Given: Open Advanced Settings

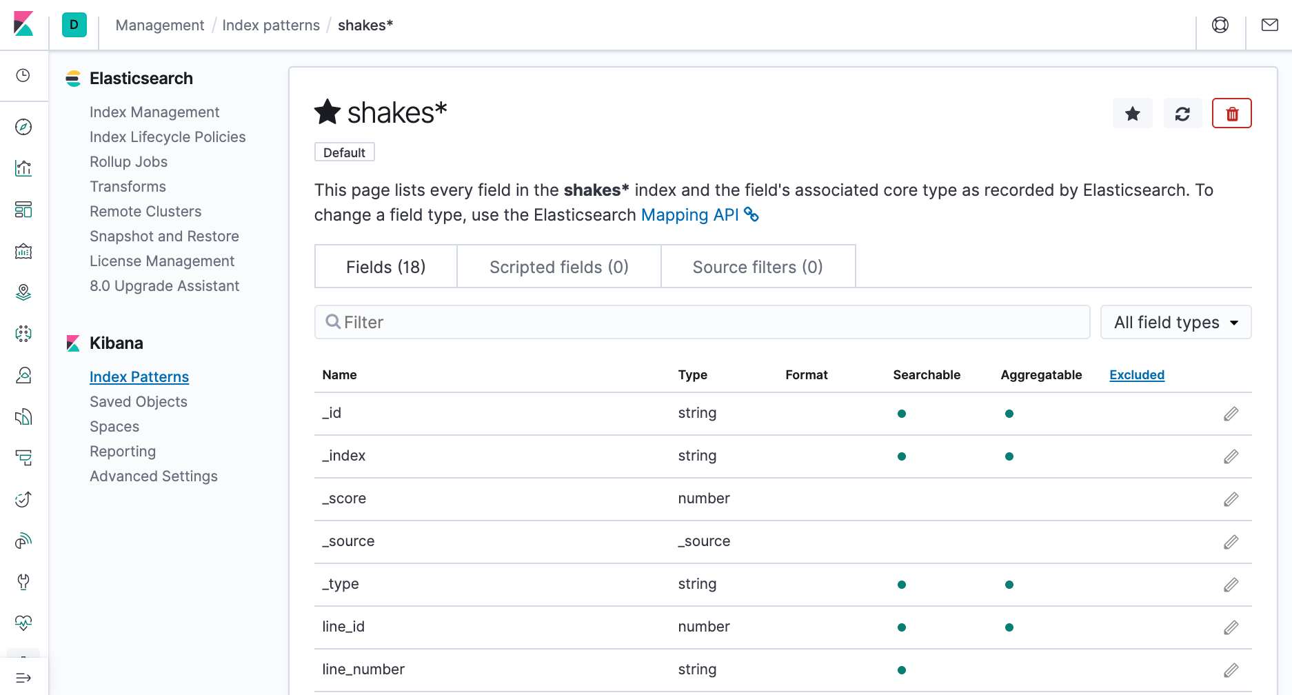Looking at the screenshot, I should click(154, 476).
